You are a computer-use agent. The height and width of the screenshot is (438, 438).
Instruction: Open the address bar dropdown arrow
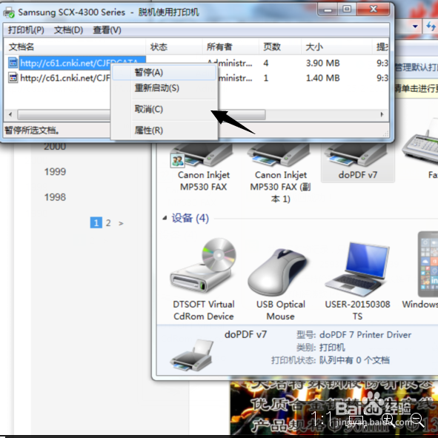click(415, 27)
